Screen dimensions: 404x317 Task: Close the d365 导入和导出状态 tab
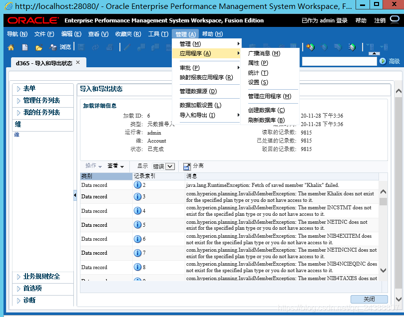coord(78,62)
